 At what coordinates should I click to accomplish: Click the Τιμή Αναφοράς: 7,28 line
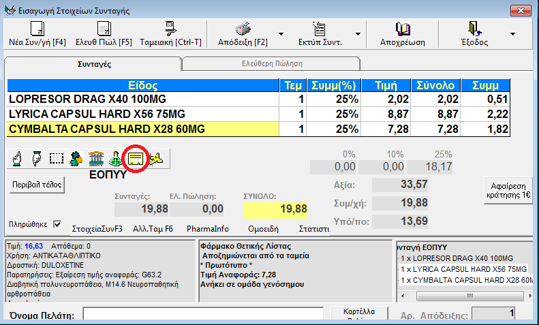point(238,275)
